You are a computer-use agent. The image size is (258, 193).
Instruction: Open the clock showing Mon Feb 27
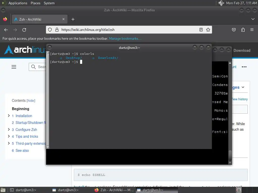[241, 3]
